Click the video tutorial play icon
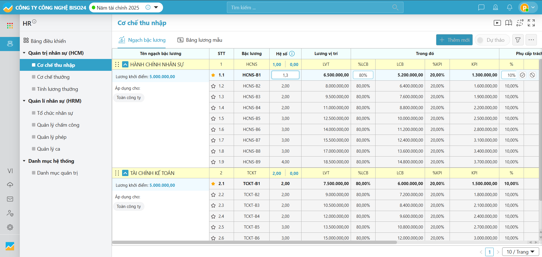542x257 pixels. [x=497, y=23]
